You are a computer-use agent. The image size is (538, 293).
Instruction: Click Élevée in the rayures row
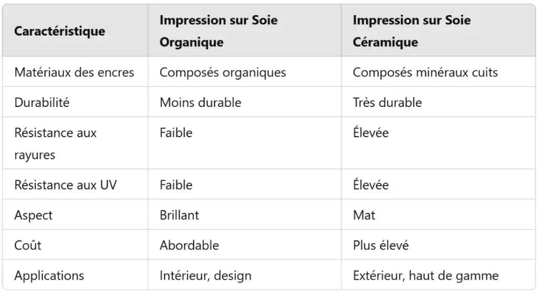(x=371, y=132)
